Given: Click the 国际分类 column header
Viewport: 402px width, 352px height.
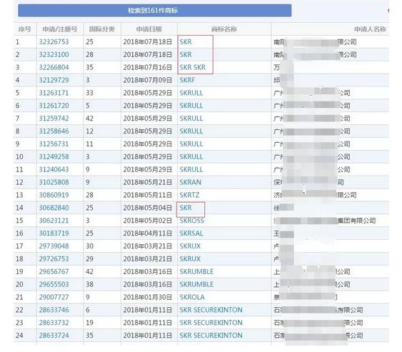Looking at the screenshot, I should [x=102, y=29].
